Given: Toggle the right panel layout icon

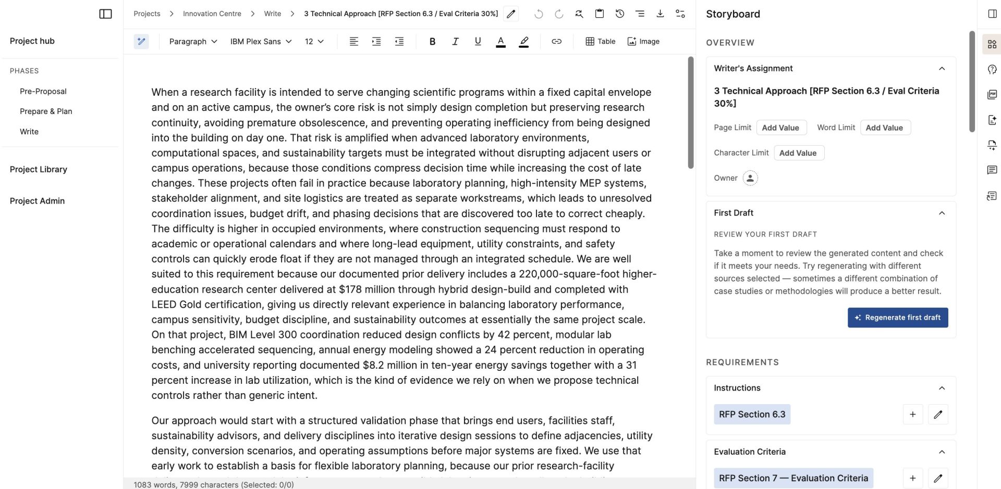Looking at the screenshot, I should point(993,14).
